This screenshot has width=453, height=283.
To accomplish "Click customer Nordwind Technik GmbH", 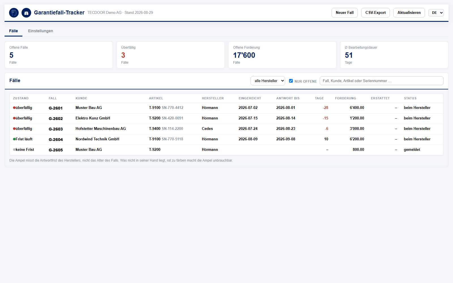I will point(97,139).
